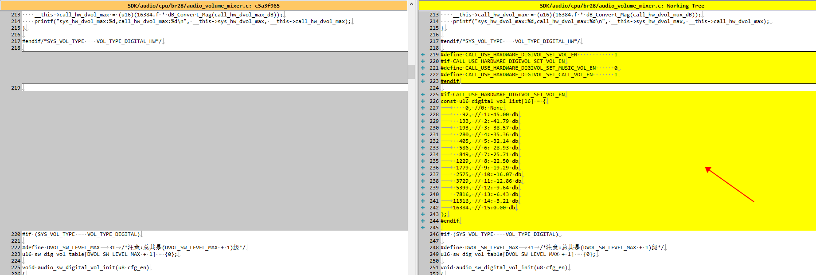Click the plus marker on line 219
The width and height of the screenshot is (816, 275).
point(423,55)
